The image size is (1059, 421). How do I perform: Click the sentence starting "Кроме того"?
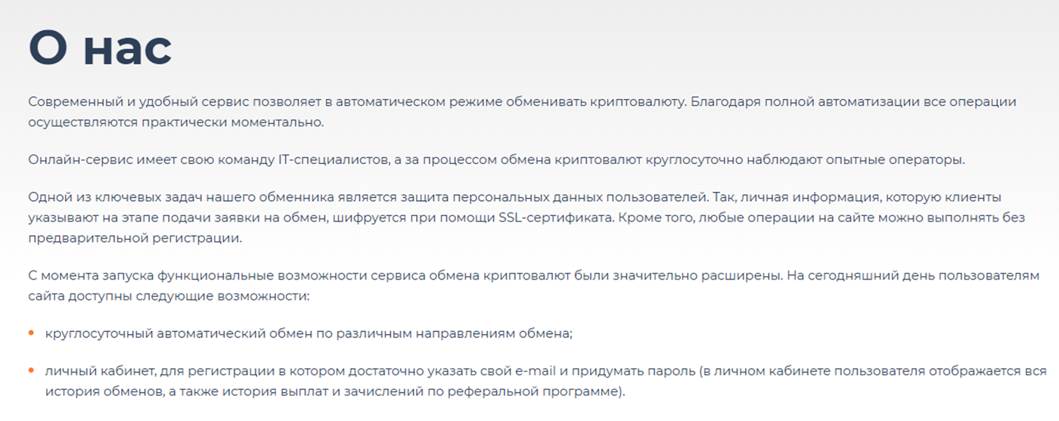point(821,218)
